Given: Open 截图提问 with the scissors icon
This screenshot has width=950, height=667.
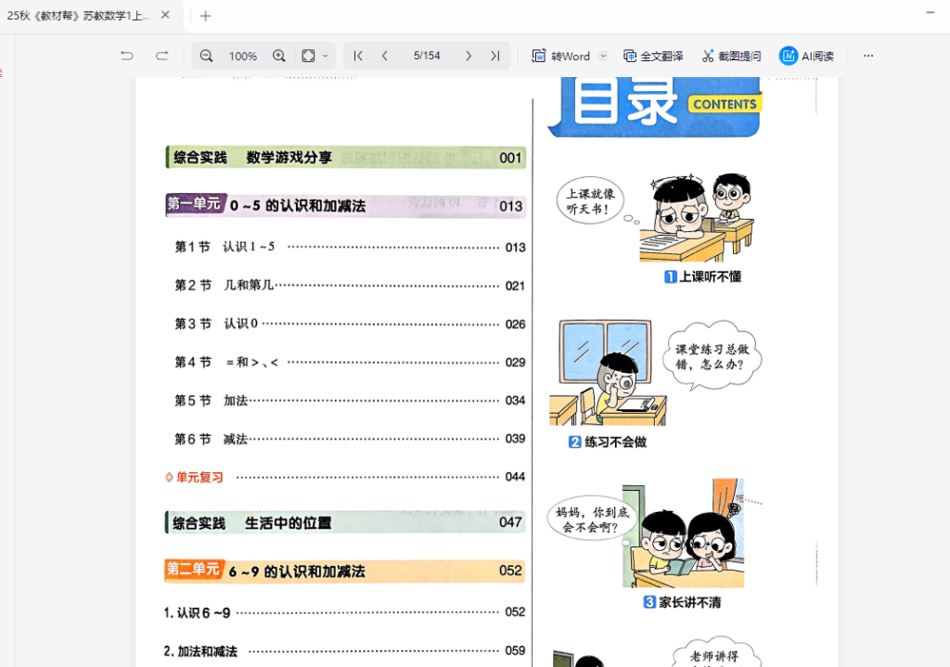Looking at the screenshot, I should point(730,56).
